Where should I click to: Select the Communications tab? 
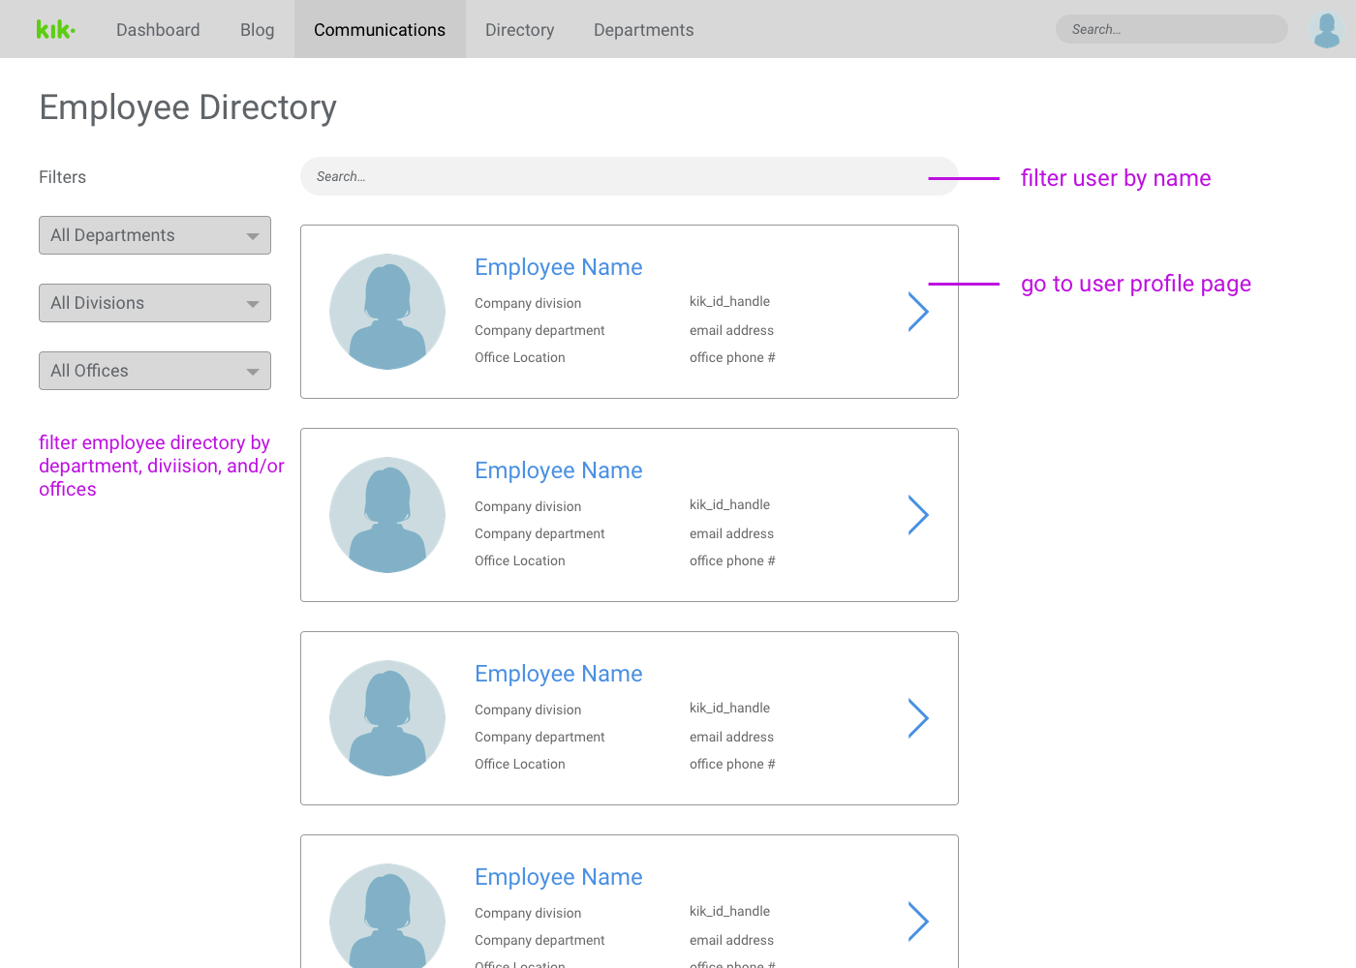380,30
